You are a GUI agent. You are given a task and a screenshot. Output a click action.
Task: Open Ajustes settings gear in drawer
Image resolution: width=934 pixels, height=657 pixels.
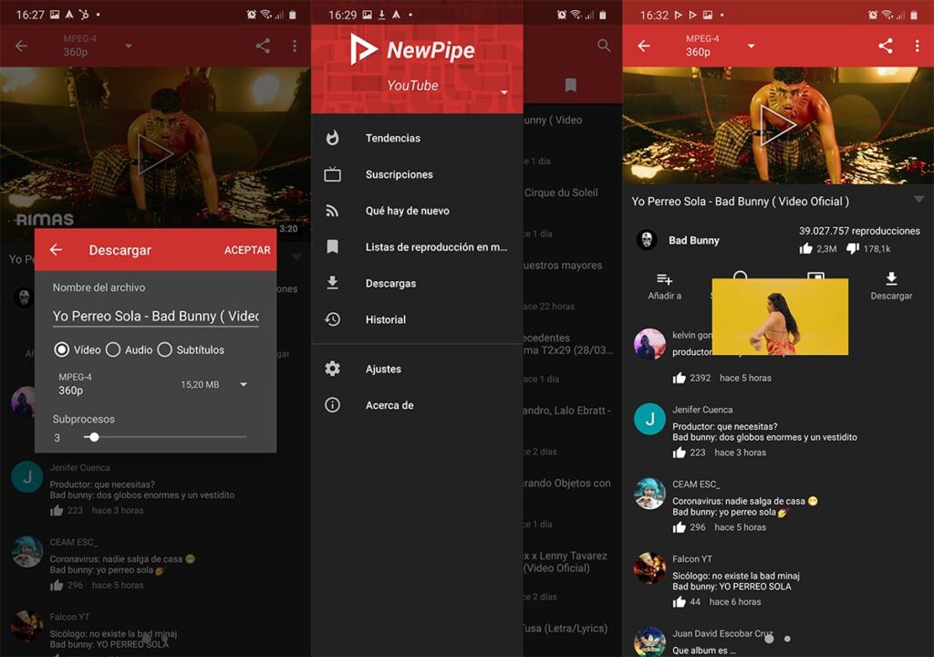point(333,369)
